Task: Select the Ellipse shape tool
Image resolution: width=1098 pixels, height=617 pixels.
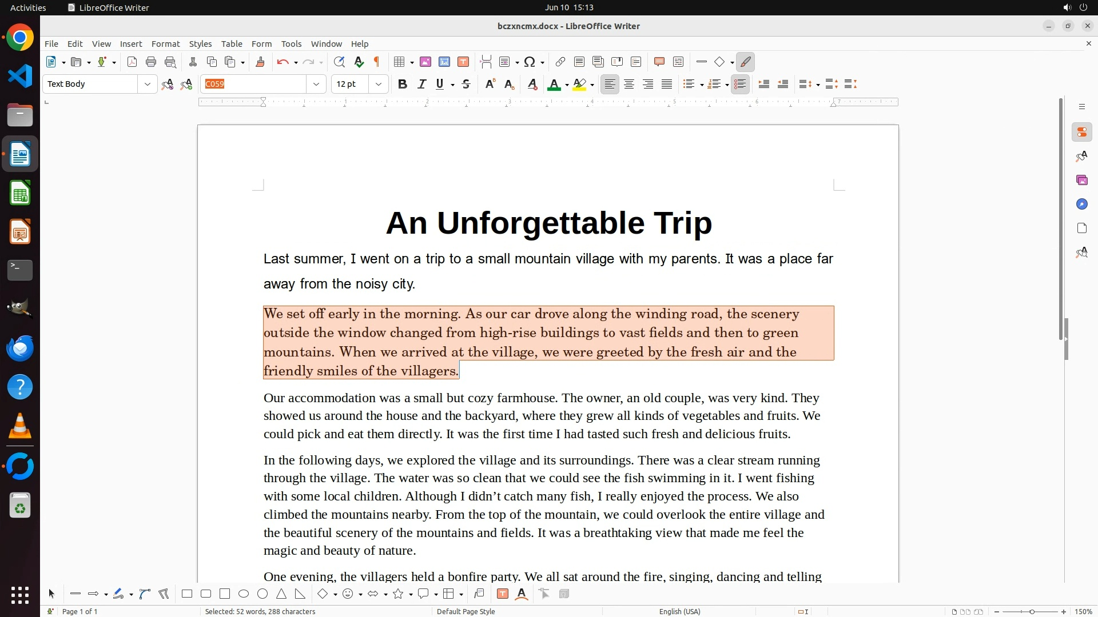Action: [244, 594]
